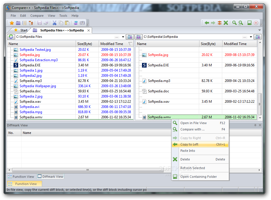
Task: Click the Save floppy disk icon
Action: point(40,23)
